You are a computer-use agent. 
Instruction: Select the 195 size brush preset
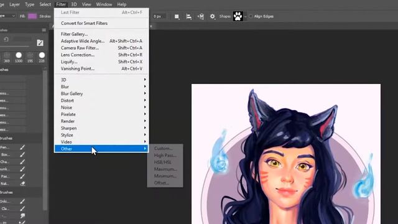pyautogui.click(x=30, y=57)
